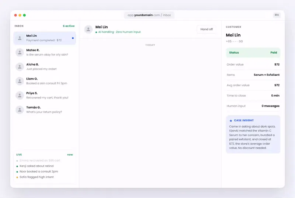Open Liam O.'s skin consult conversation

45,81
